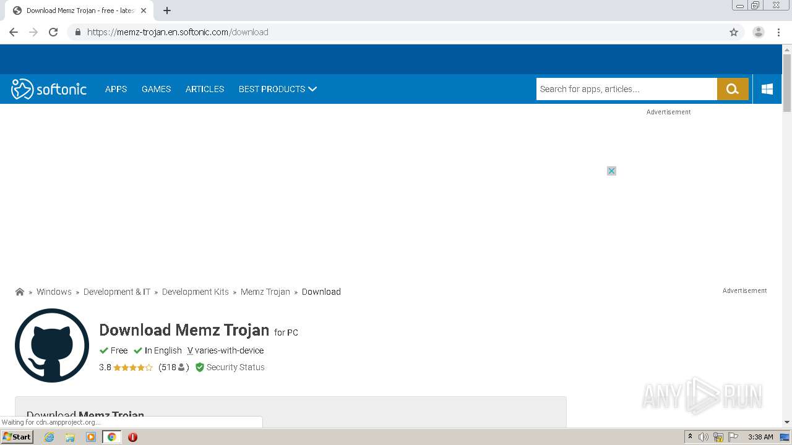Click the Development Kits breadcrumb link
The height and width of the screenshot is (445, 792).
tap(196, 292)
